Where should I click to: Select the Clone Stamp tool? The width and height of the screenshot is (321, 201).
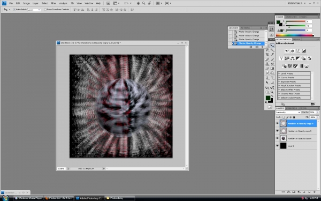267,64
